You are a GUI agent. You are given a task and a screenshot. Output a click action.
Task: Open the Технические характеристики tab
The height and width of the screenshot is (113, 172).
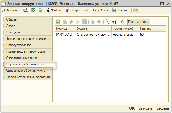[x=28, y=39]
